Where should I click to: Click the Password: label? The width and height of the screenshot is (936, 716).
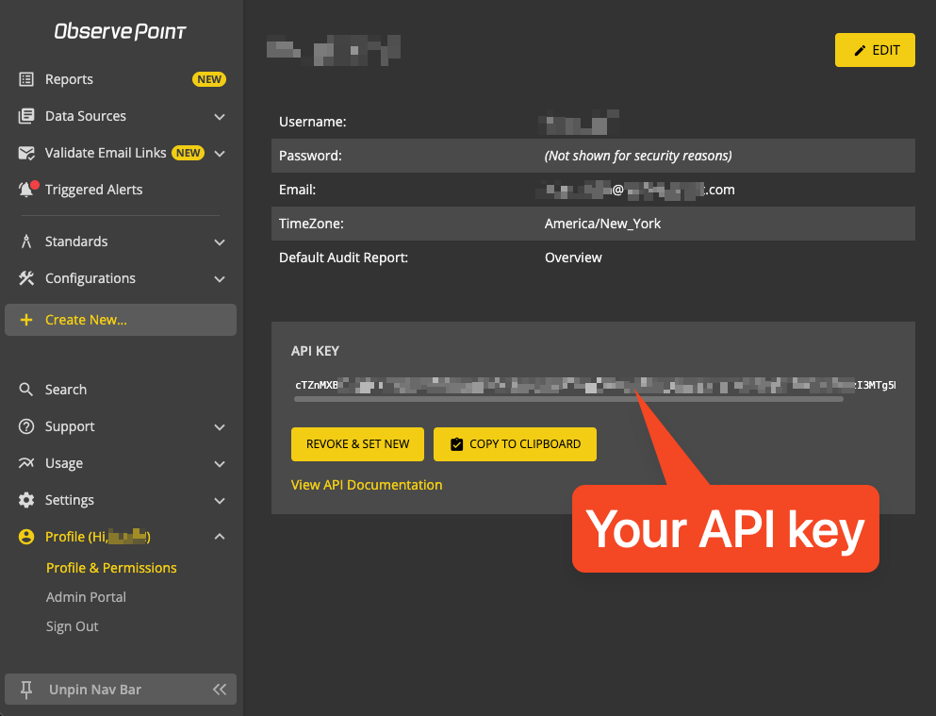coord(310,156)
